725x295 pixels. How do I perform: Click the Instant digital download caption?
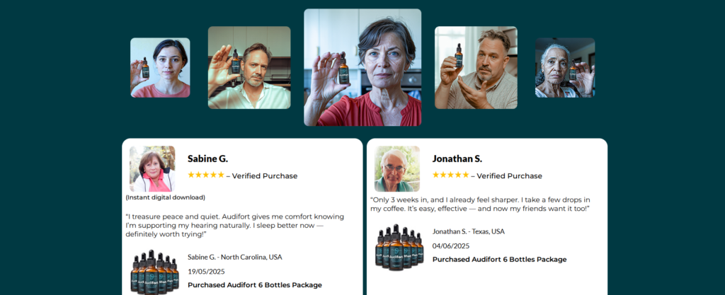tap(166, 197)
